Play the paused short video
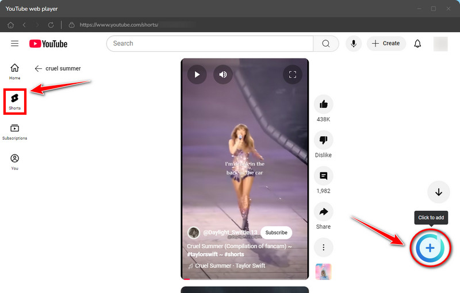The image size is (460, 293). click(x=197, y=74)
